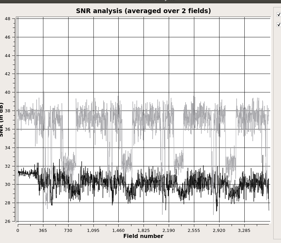Click the 44 dB y-axis tick label
The width and height of the screenshot is (281, 243).
[8, 55]
